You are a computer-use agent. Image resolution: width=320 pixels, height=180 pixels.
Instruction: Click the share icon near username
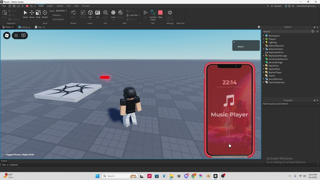pyautogui.click(x=293, y=6)
